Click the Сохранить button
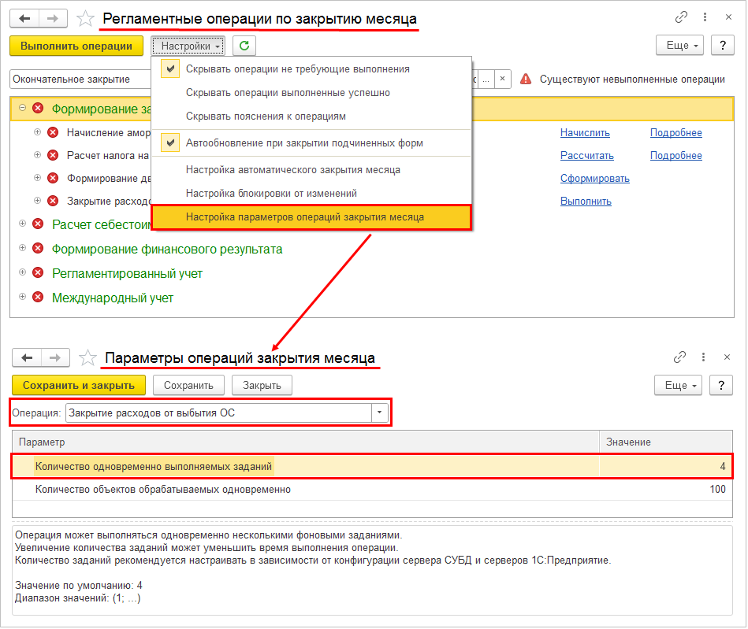The width and height of the screenshot is (748, 629). tap(188, 385)
